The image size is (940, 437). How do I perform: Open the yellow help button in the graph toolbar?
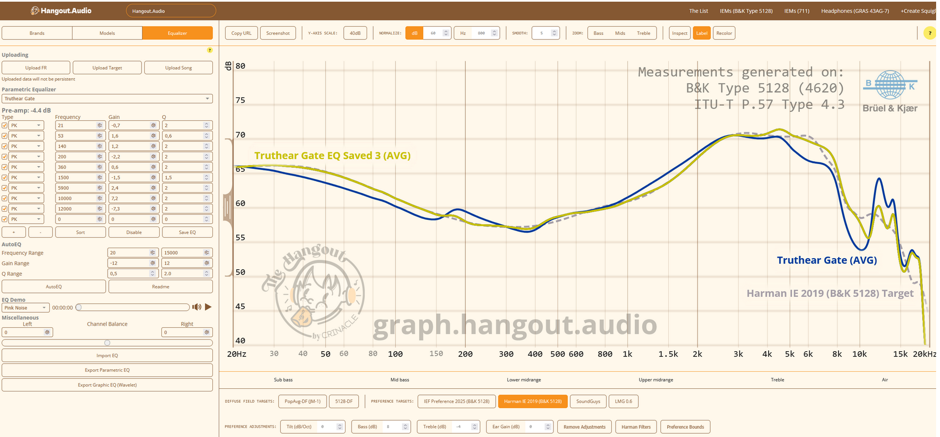tap(930, 33)
